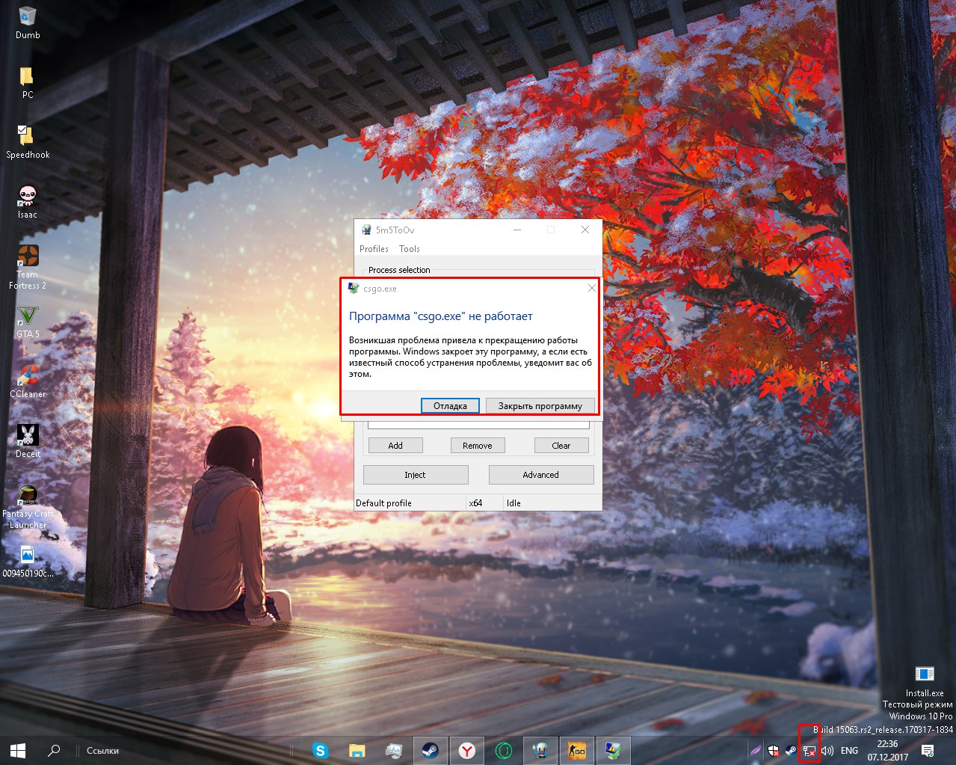The image size is (956, 765).
Task: Select the GTA 5 desktop shortcut
Action: 28,320
